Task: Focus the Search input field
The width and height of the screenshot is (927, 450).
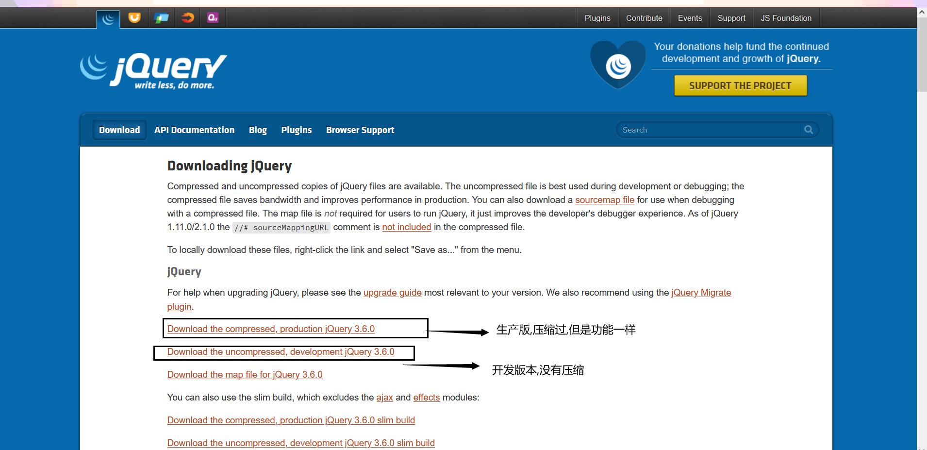Action: 709,130
